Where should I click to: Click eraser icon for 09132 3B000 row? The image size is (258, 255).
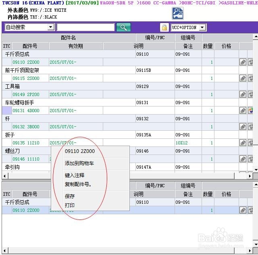point(243,127)
